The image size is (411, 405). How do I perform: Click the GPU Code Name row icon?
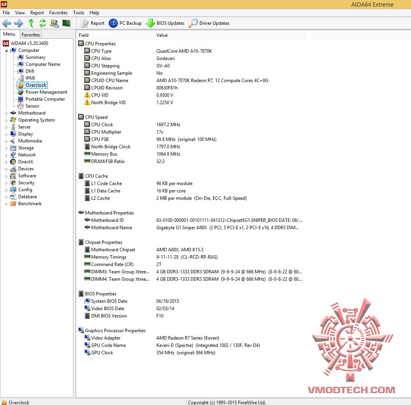[87, 345]
